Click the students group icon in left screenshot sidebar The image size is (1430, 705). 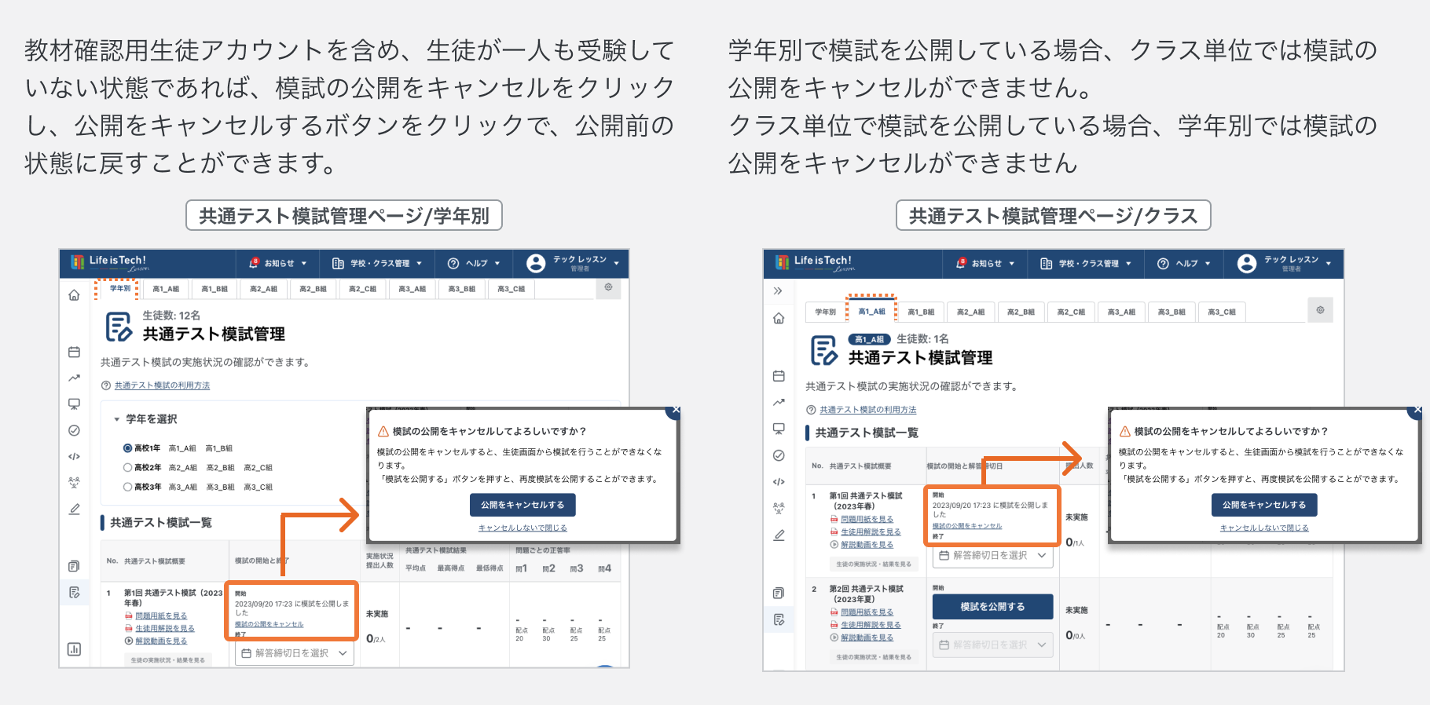coord(74,482)
